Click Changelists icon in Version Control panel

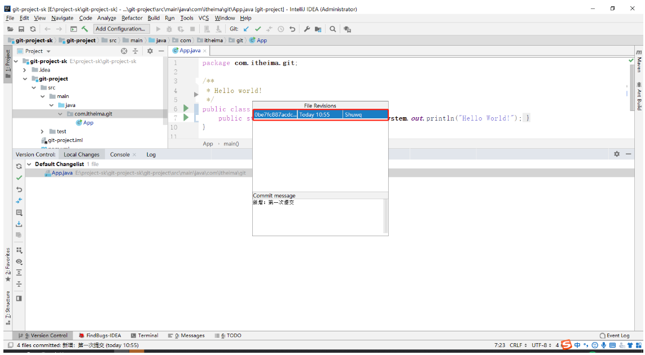[x=19, y=213]
